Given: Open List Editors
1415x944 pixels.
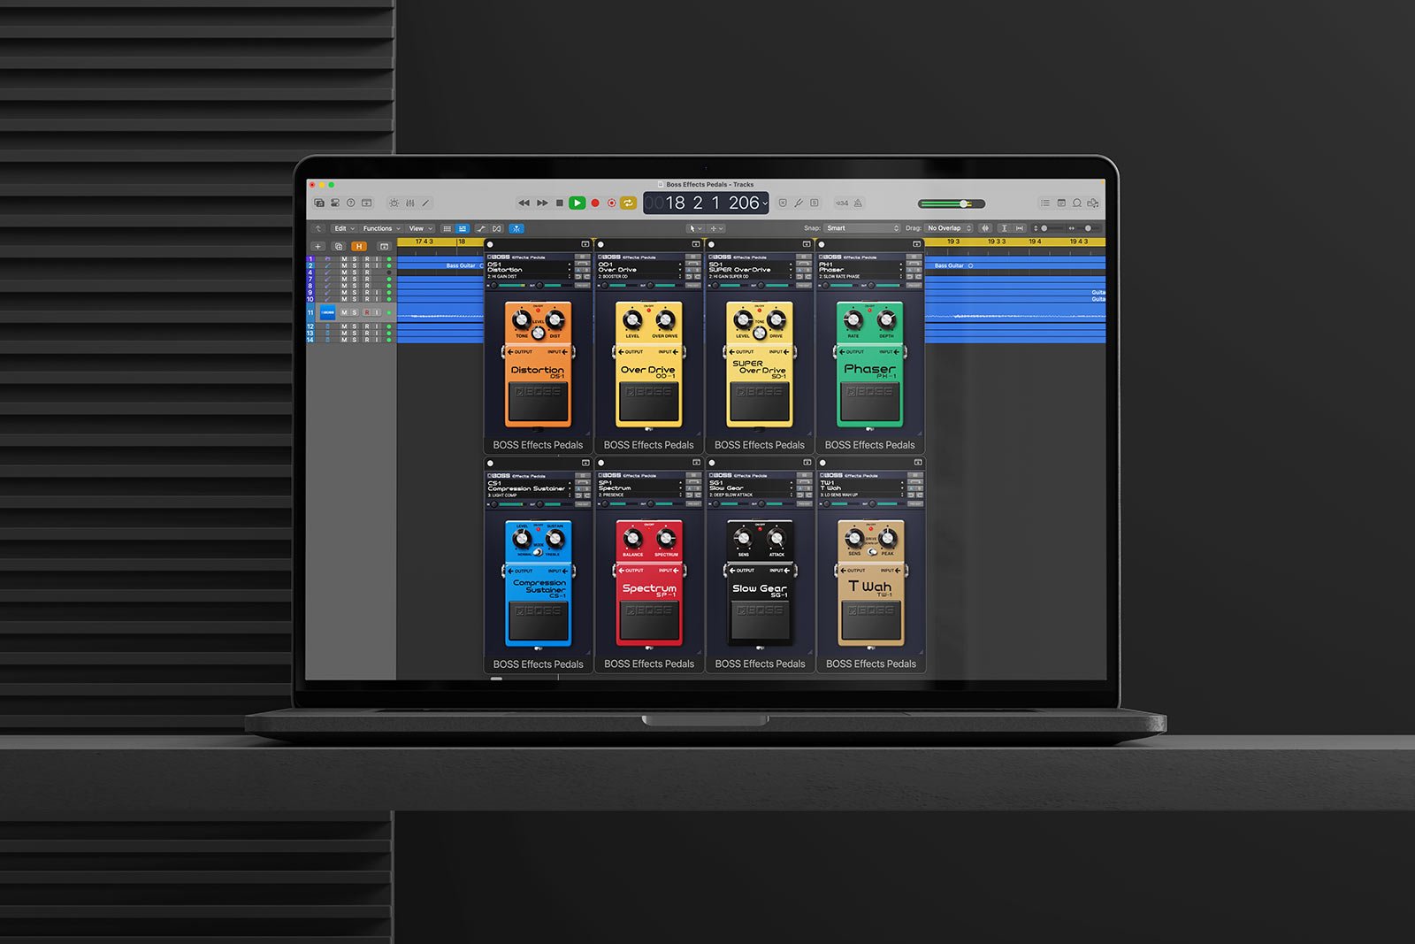Looking at the screenshot, I should [1045, 203].
